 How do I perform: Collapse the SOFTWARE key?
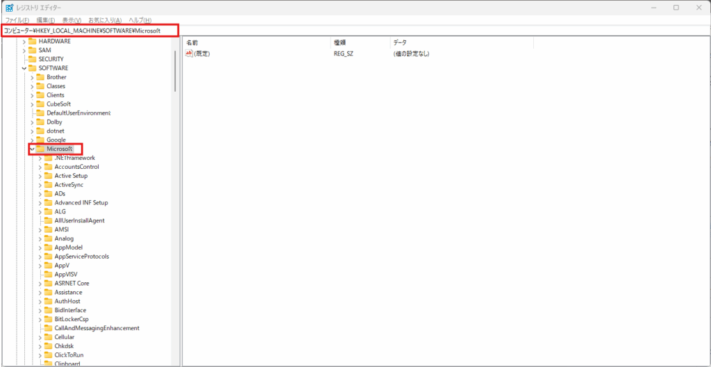click(24, 68)
